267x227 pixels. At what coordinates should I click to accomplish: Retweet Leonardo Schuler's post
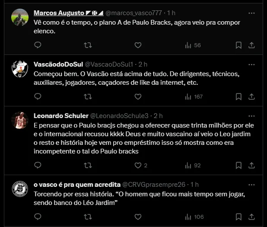[x=88, y=165]
